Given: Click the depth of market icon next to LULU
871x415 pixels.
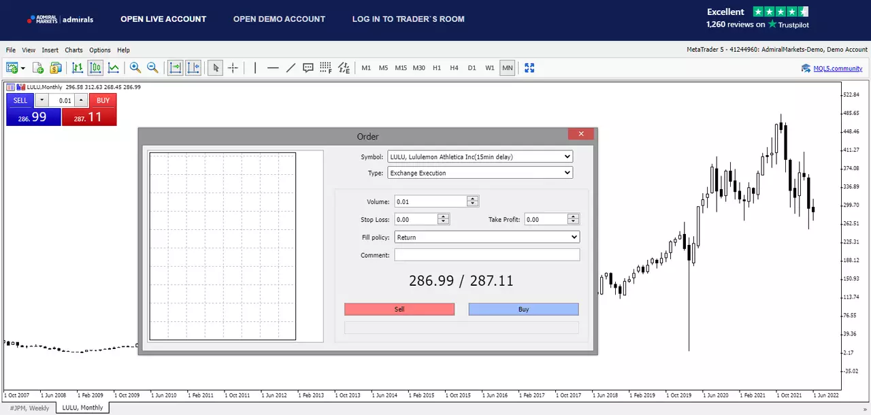Looking at the screenshot, I should (x=20, y=87).
